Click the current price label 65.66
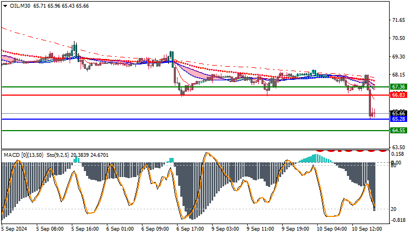The image size is (411, 235). [399, 114]
